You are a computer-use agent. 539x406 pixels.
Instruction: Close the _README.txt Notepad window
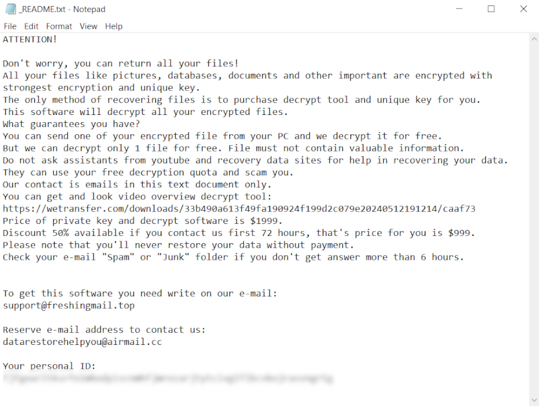coord(523,9)
